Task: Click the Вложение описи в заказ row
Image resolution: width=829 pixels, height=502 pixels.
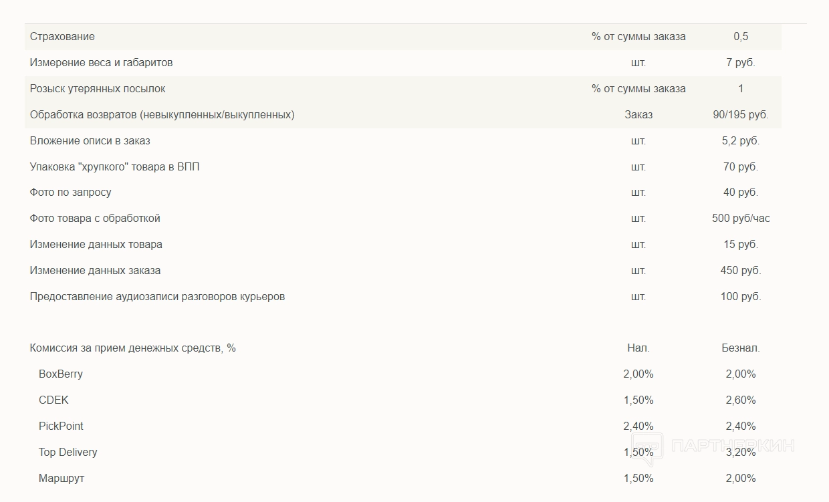Action: click(90, 141)
